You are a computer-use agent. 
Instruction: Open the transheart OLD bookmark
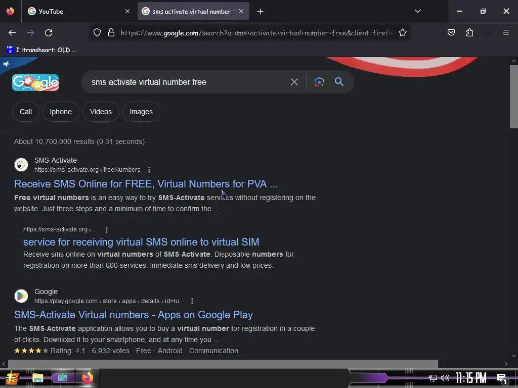(x=41, y=50)
